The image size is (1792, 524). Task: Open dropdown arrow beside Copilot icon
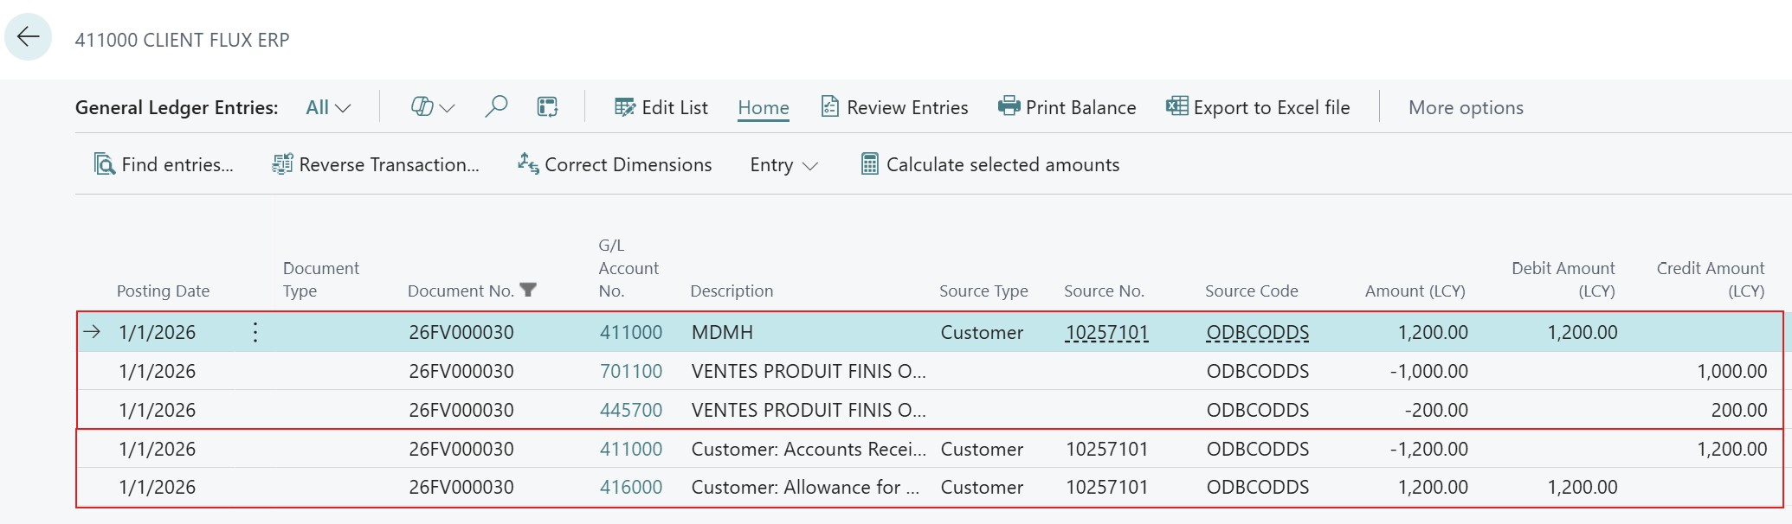448,108
